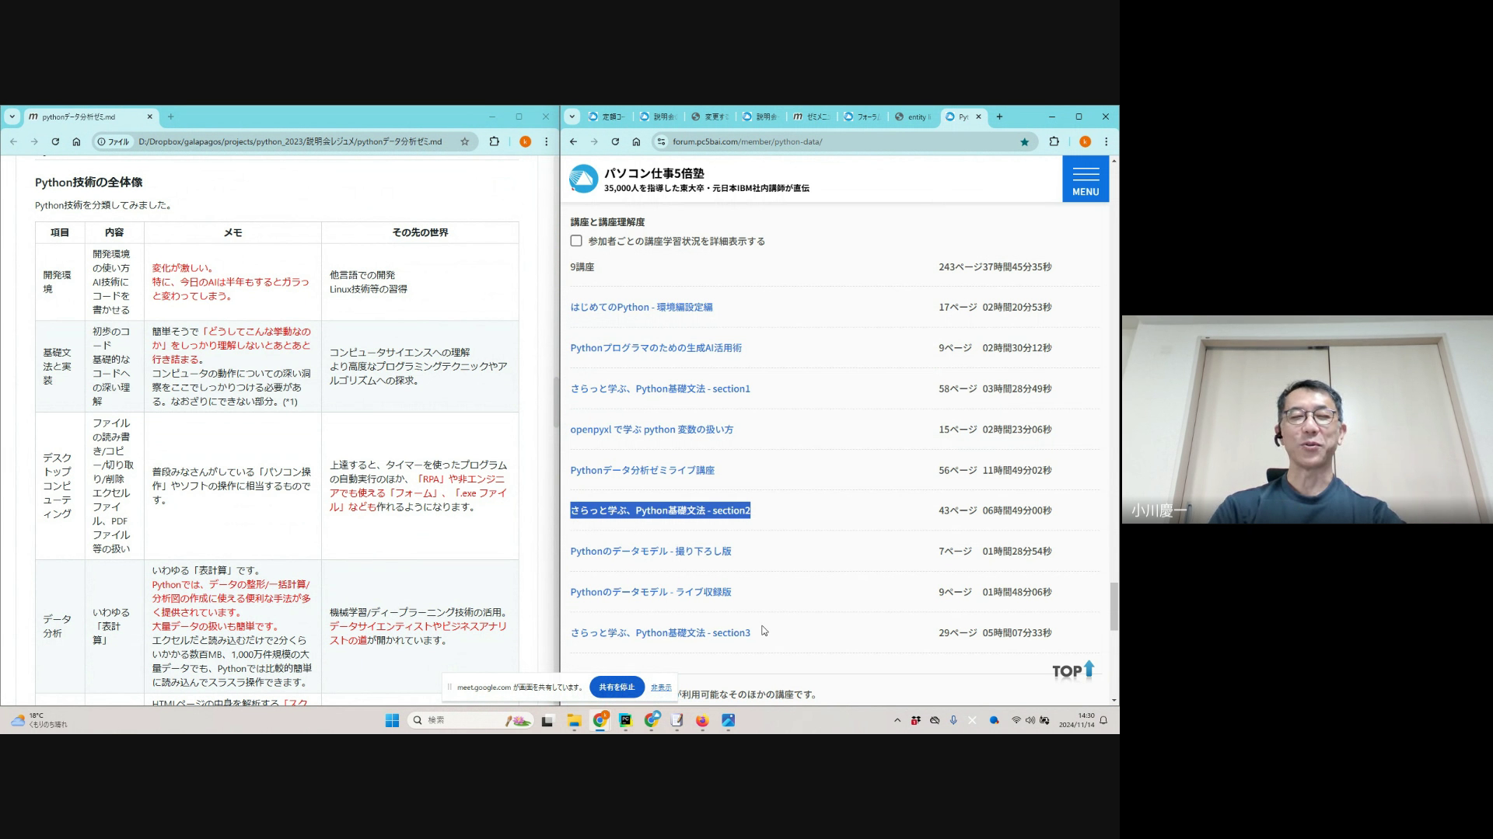
Task: Click the site info icon in forum address bar
Action: 661,141
